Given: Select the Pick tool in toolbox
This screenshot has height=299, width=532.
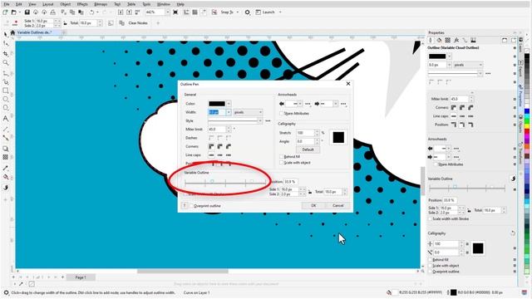Looking at the screenshot, I should (x=6, y=35).
